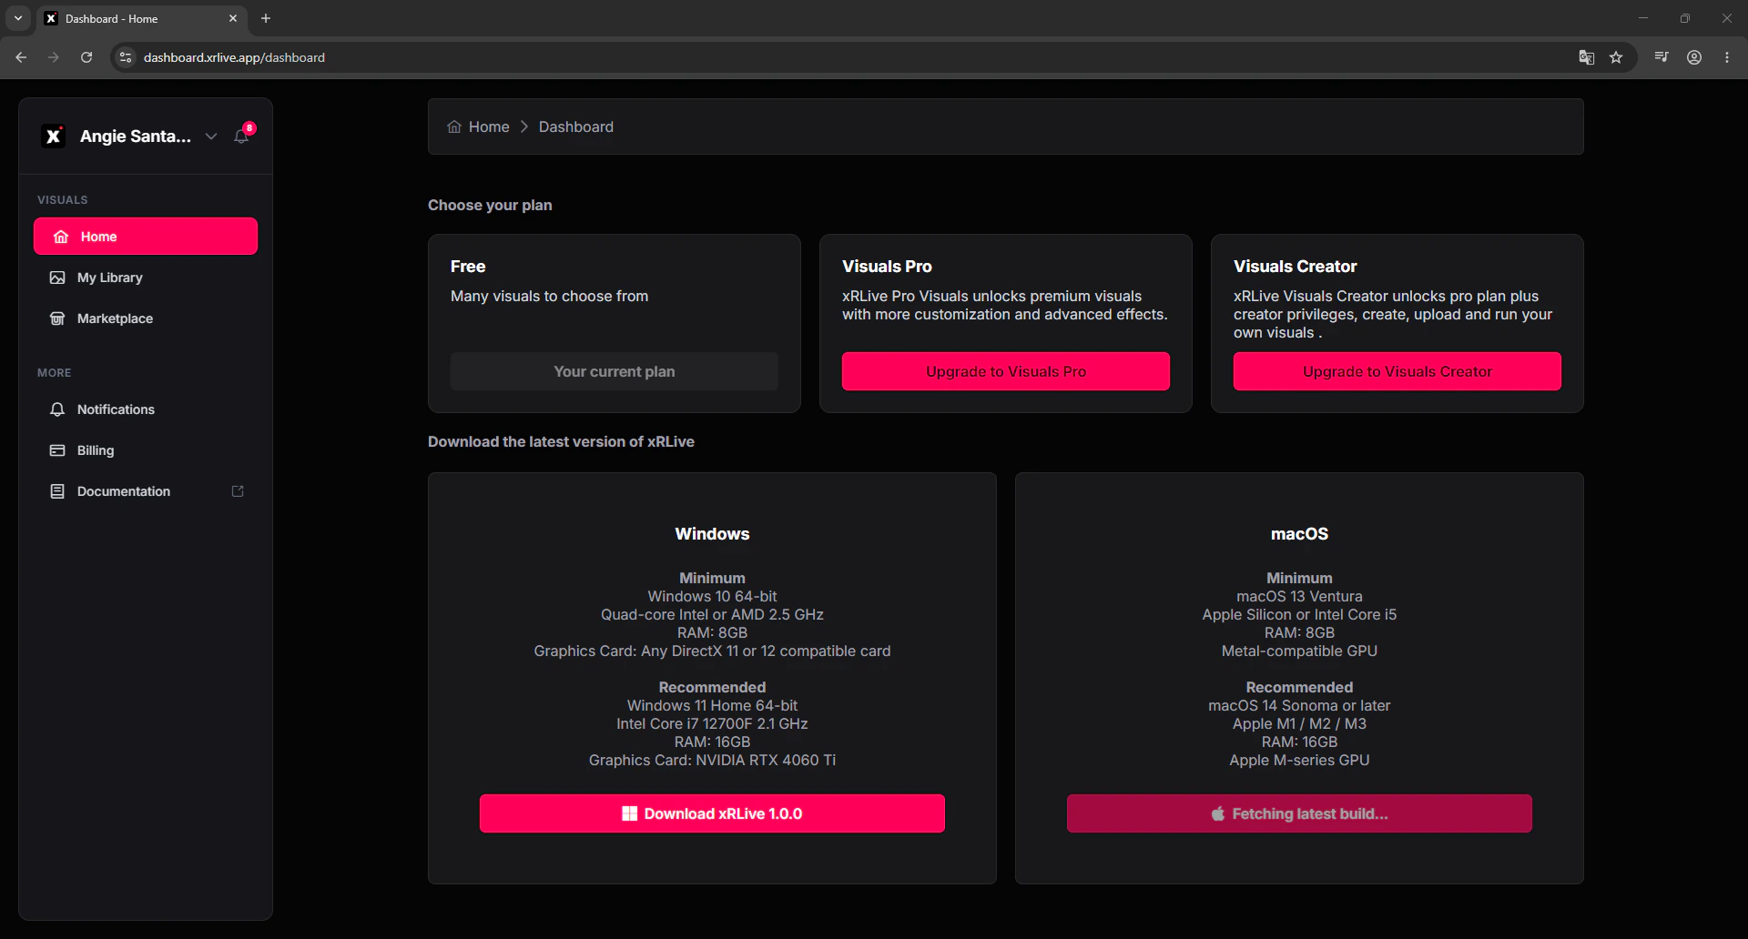Click the Free plan title
This screenshot has height=939, width=1748.
click(x=468, y=267)
